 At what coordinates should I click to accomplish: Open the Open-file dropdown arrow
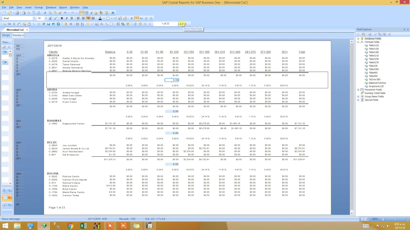tap(13, 13)
